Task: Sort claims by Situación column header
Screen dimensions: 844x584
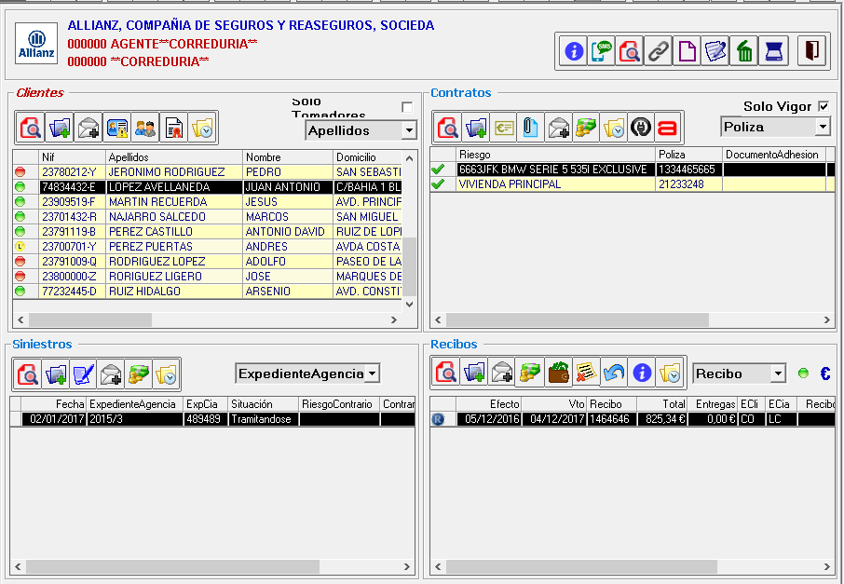Action: point(263,404)
